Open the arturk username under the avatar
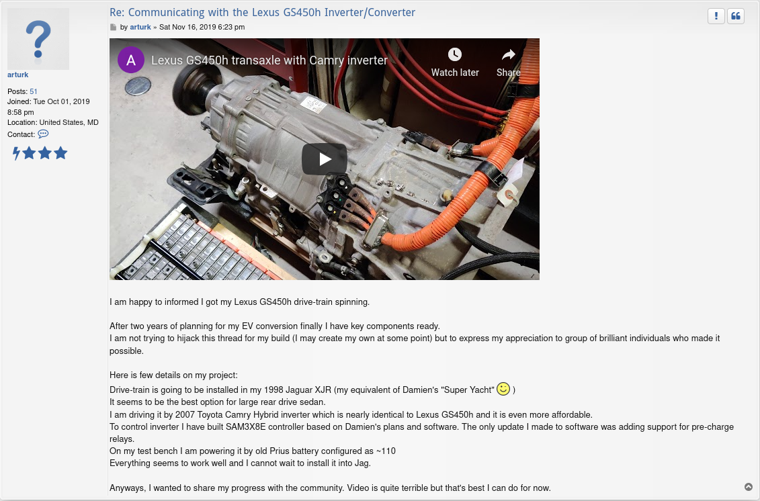 pos(18,75)
